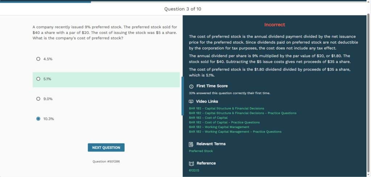Viewport: 371px width, 177px height.
Task: Open BAR 1B2 Capital Structure & Financial Decisions video
Action: (x=226, y=108)
